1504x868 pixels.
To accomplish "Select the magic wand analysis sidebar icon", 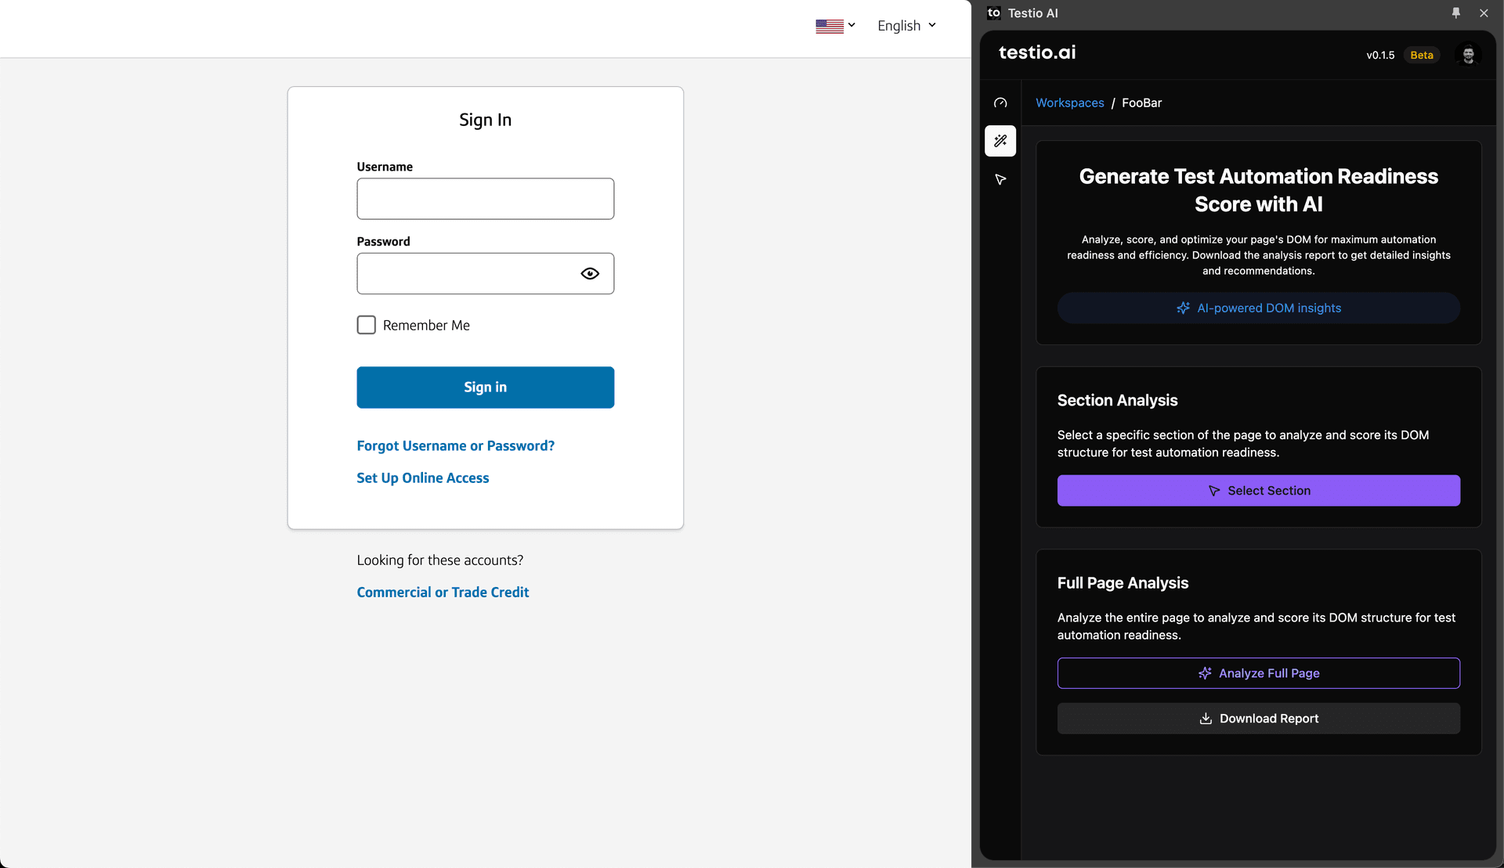I will 1000,141.
